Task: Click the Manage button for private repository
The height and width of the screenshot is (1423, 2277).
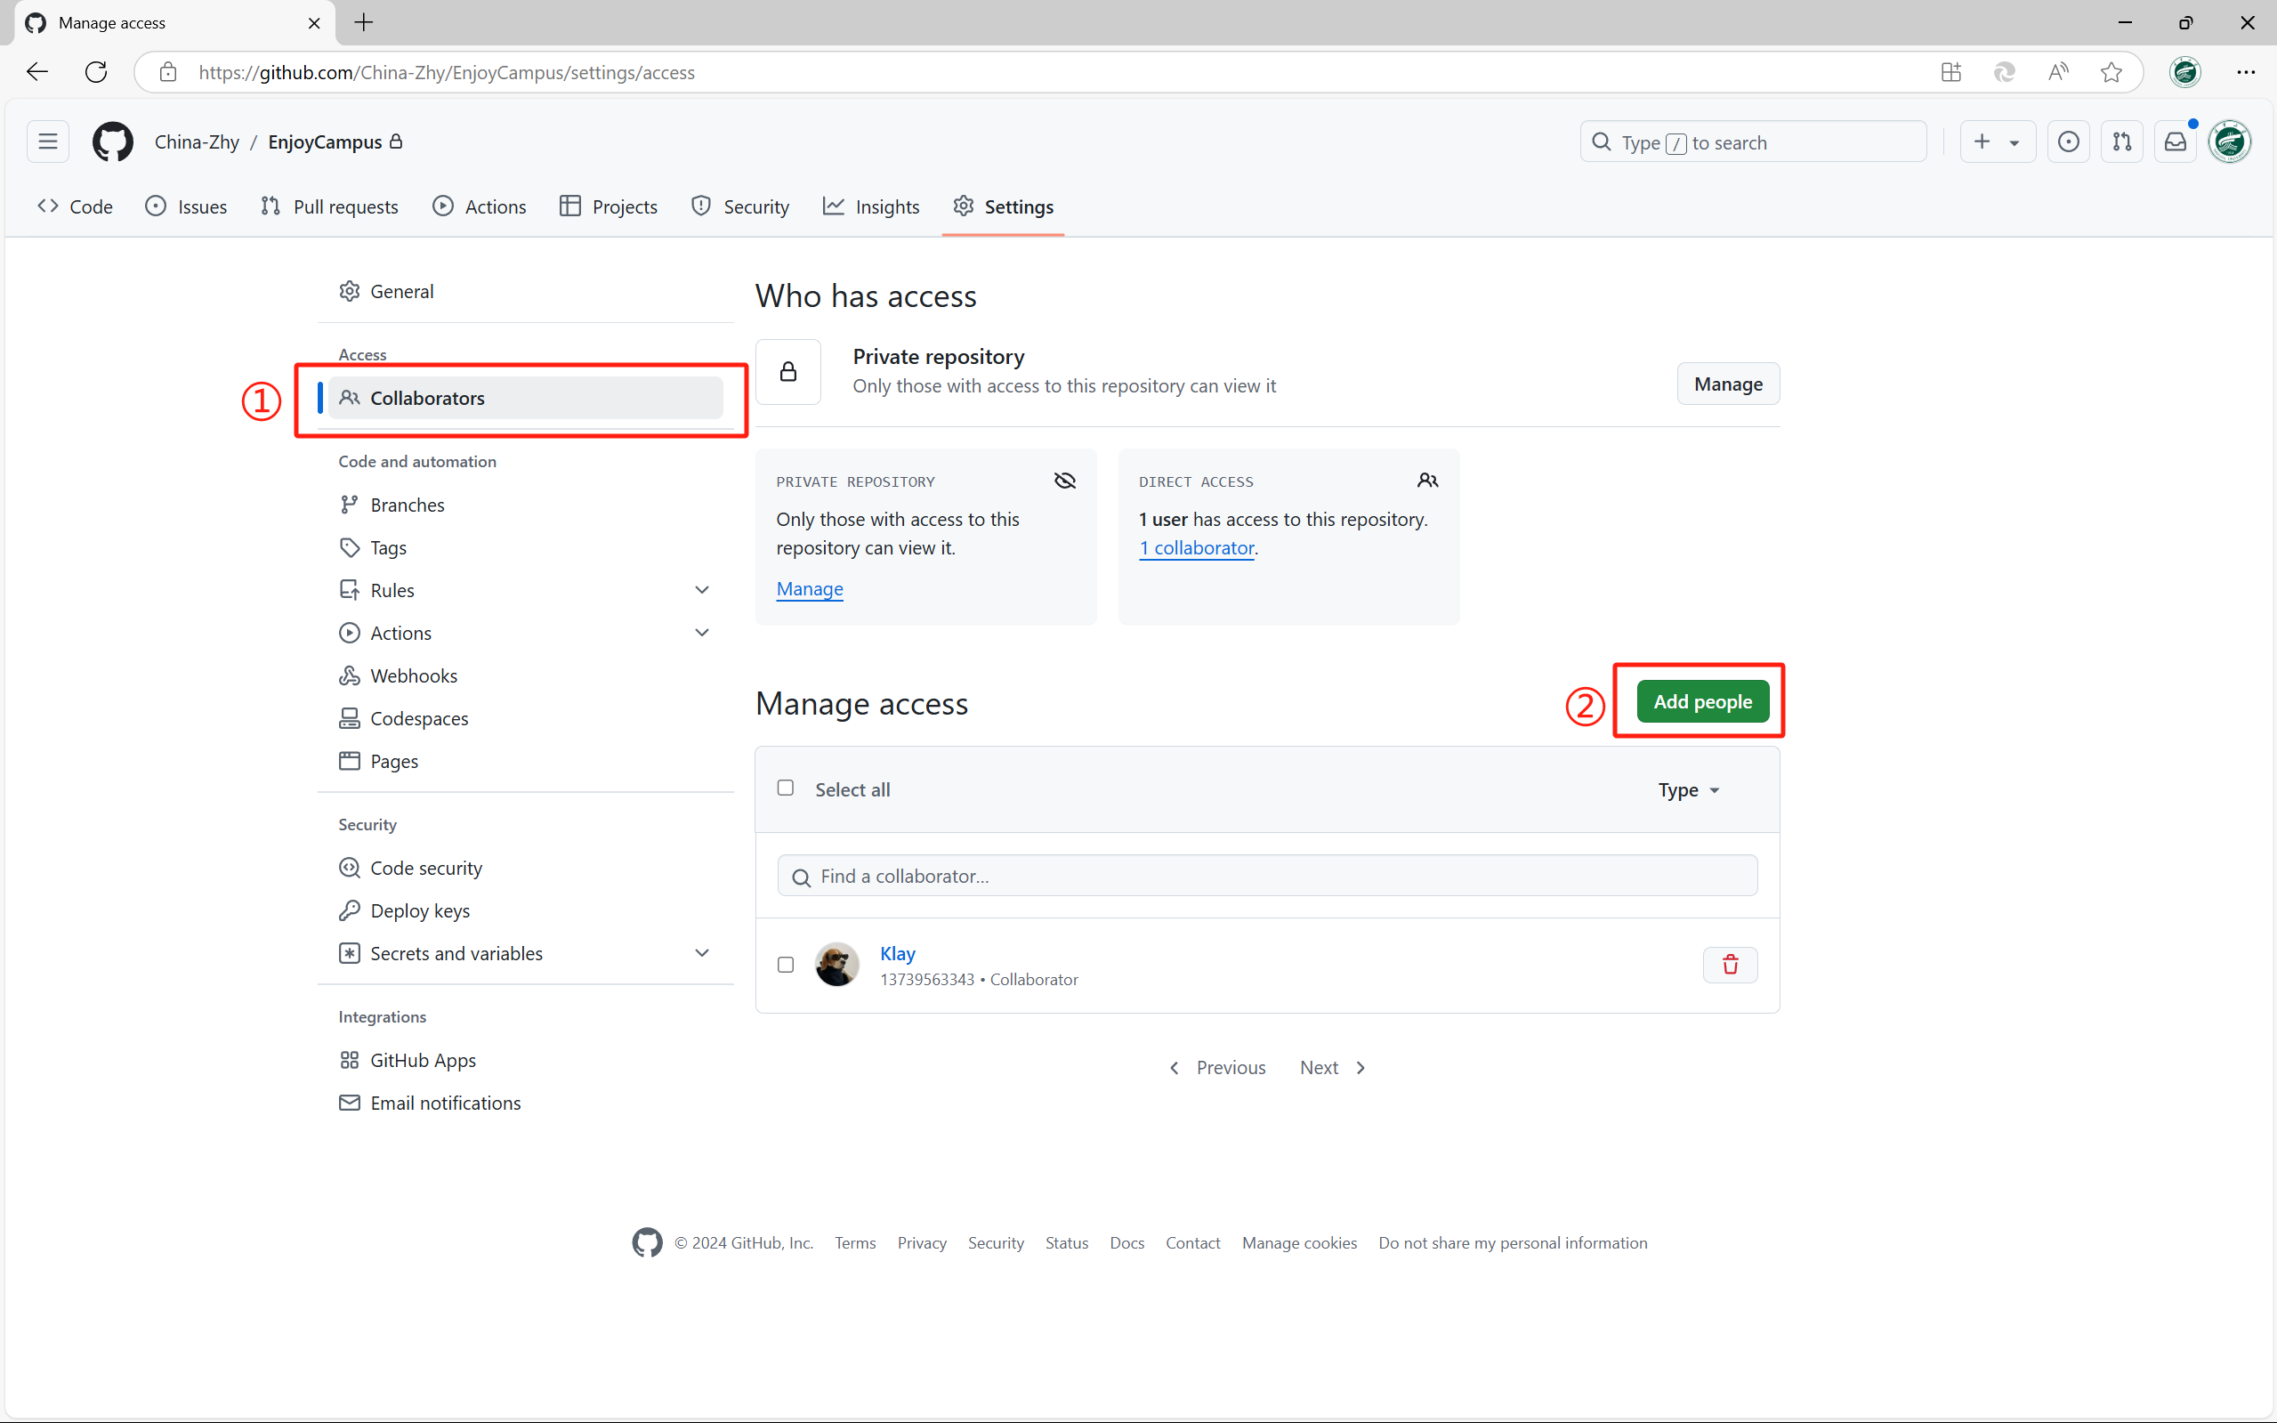Action: click(x=1727, y=384)
